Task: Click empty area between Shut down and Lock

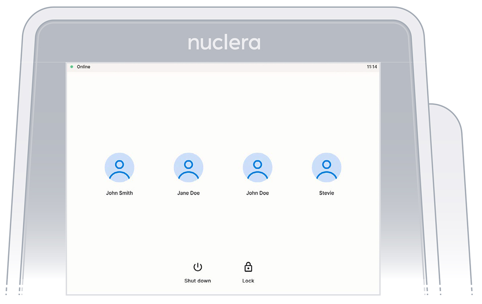Action: tap(223, 273)
